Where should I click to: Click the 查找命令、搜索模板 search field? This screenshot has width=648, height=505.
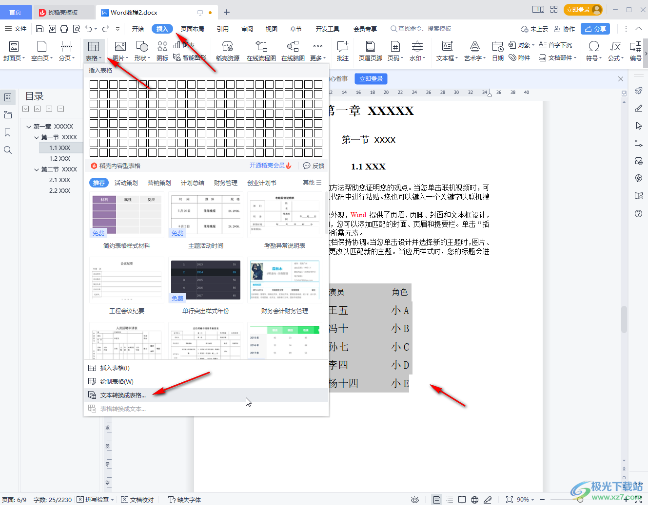(x=421, y=29)
